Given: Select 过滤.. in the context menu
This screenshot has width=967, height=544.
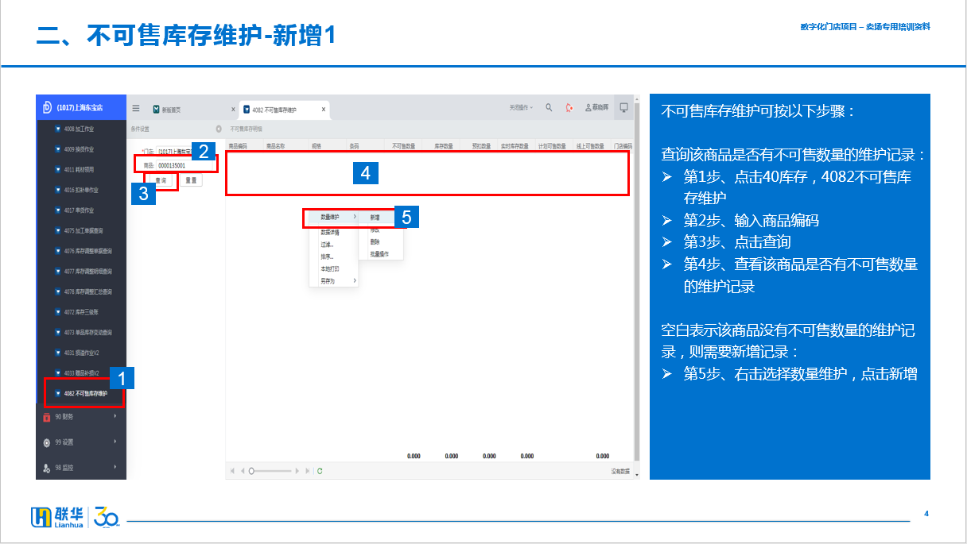Looking at the screenshot, I should [x=327, y=245].
